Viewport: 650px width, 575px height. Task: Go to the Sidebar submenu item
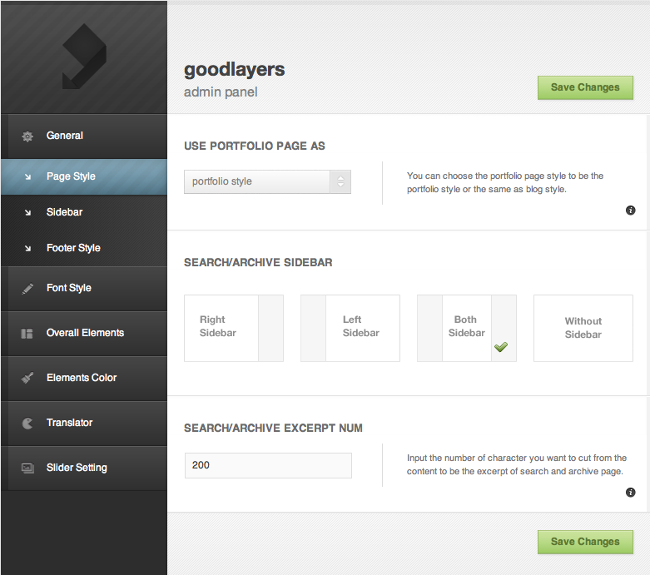(x=64, y=212)
